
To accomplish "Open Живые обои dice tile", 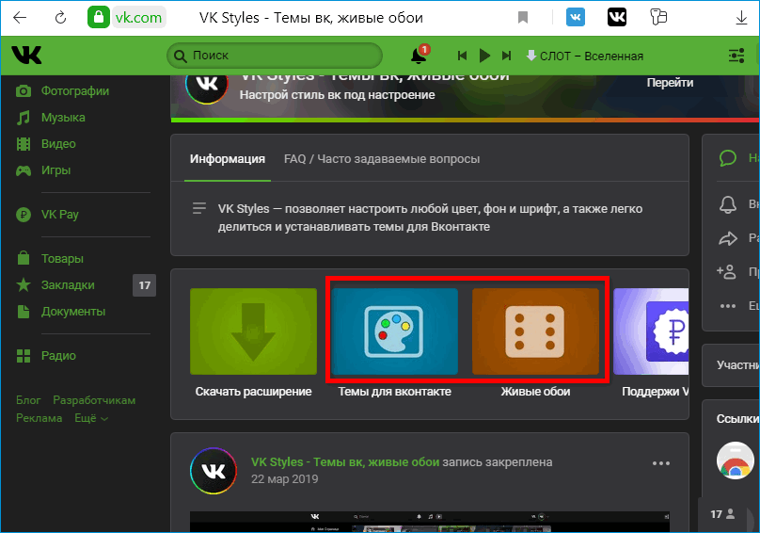I will 535,331.
